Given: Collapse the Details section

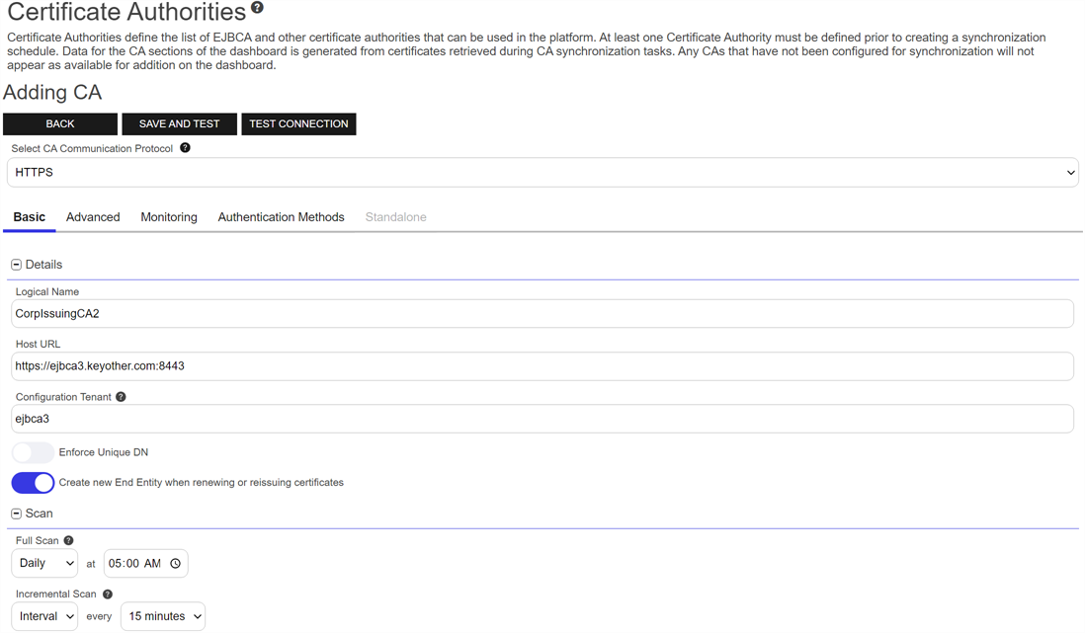Looking at the screenshot, I should [x=16, y=265].
